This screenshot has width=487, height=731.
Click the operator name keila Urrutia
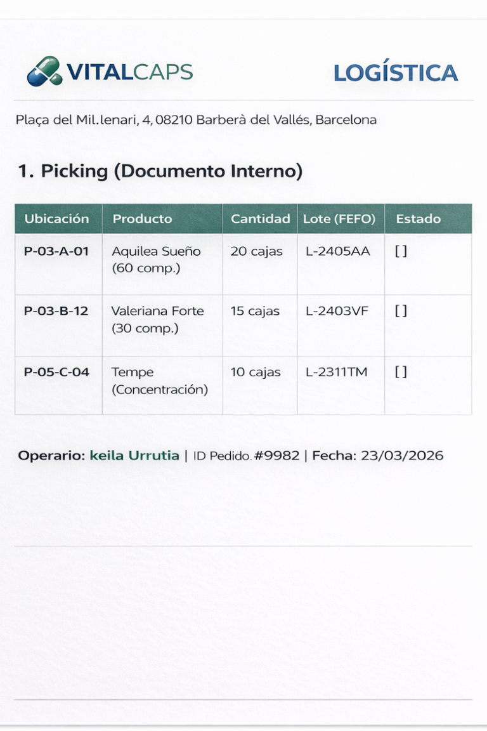click(134, 456)
